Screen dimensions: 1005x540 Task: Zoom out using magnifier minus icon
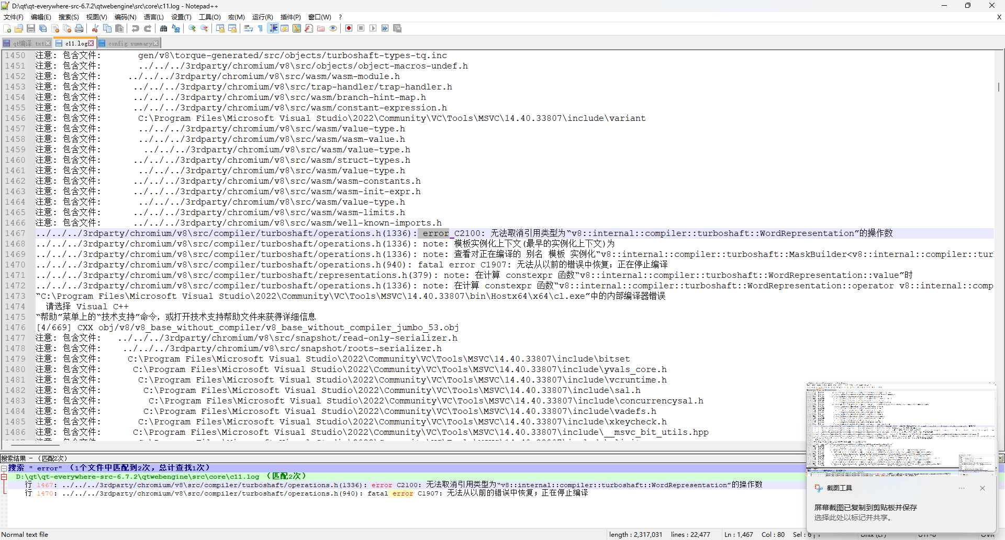pyautogui.click(x=204, y=28)
